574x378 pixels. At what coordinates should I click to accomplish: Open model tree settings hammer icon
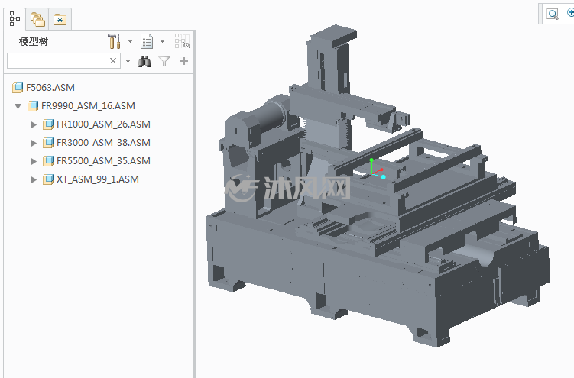tap(114, 41)
